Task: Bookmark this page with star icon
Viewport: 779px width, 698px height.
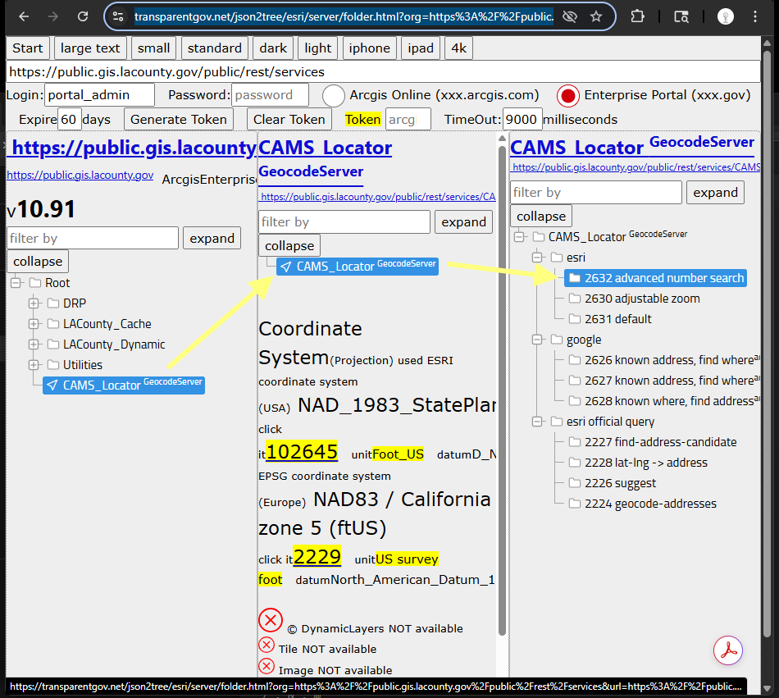Action: coord(596,17)
